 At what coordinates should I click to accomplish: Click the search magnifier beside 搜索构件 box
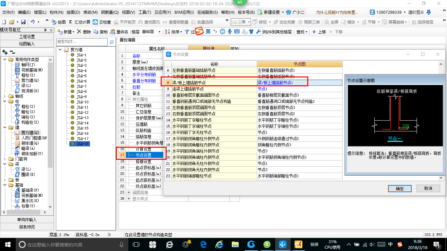112,42
